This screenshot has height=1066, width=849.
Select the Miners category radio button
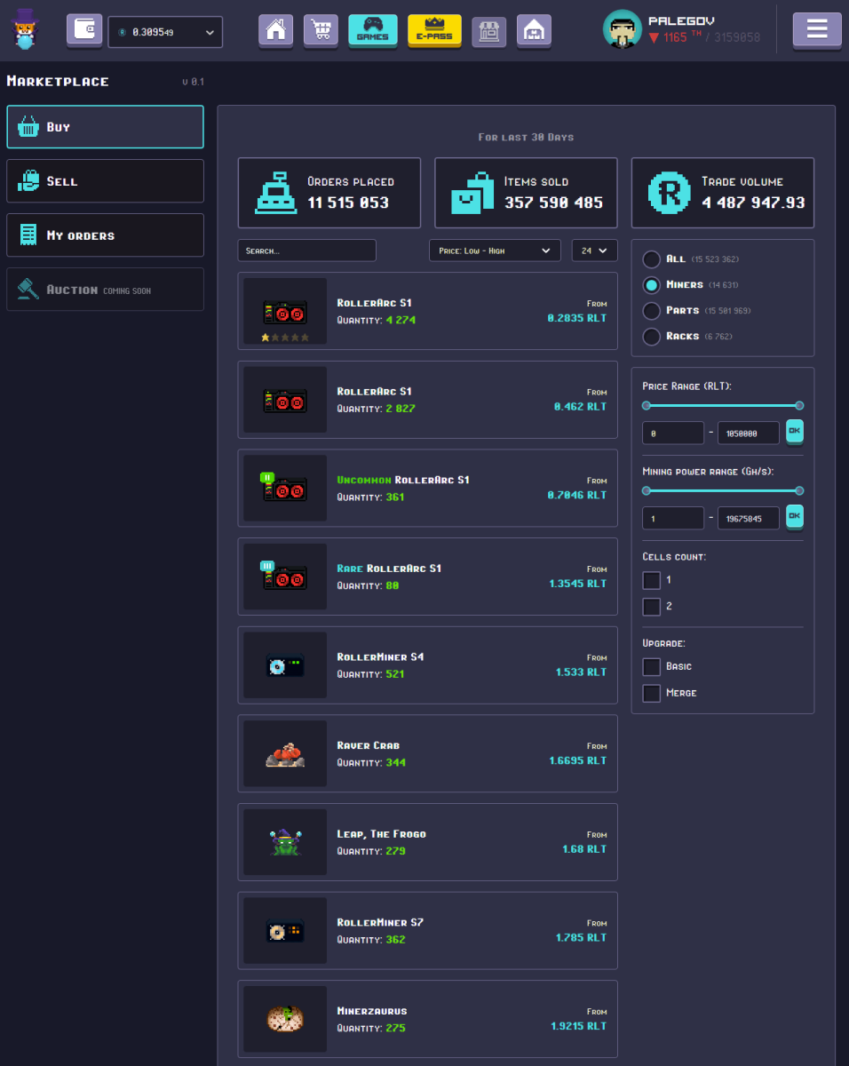[650, 284]
